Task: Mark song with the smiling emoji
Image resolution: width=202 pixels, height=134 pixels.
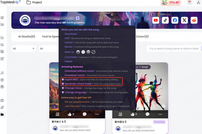Action: click(x=83, y=52)
